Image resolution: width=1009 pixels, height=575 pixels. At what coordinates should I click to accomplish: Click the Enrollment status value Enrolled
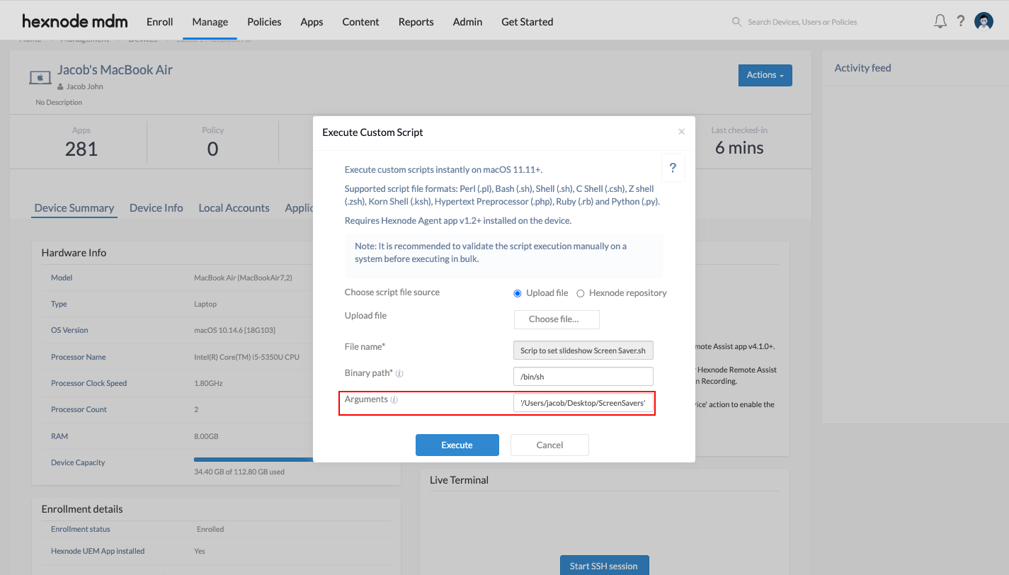tap(210, 530)
